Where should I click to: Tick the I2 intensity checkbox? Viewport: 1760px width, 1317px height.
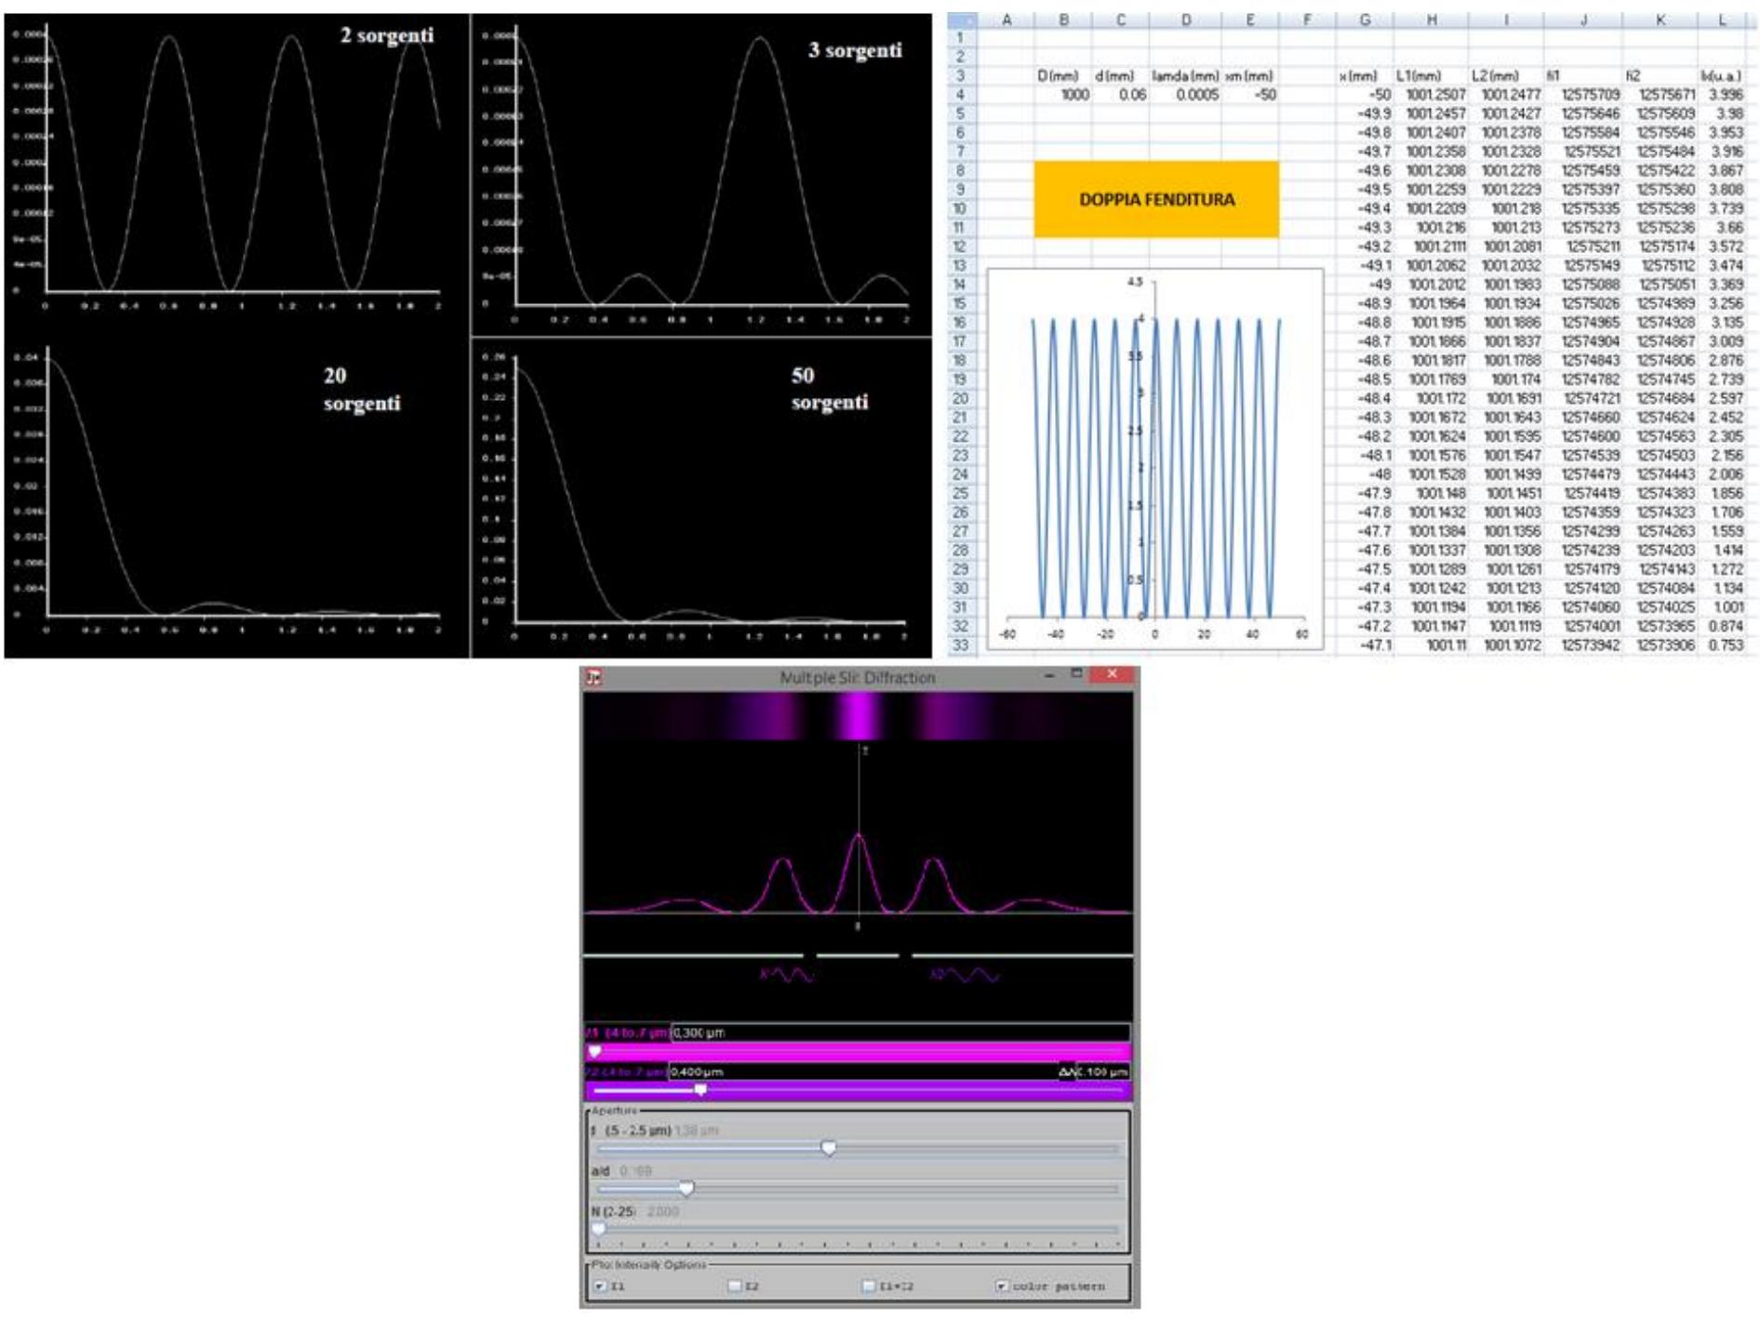click(734, 1285)
